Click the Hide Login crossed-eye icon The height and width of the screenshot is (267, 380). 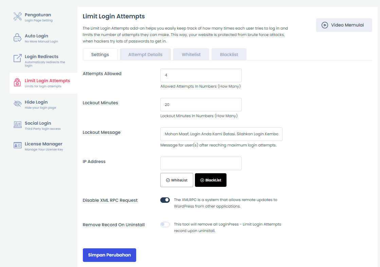tap(17, 104)
